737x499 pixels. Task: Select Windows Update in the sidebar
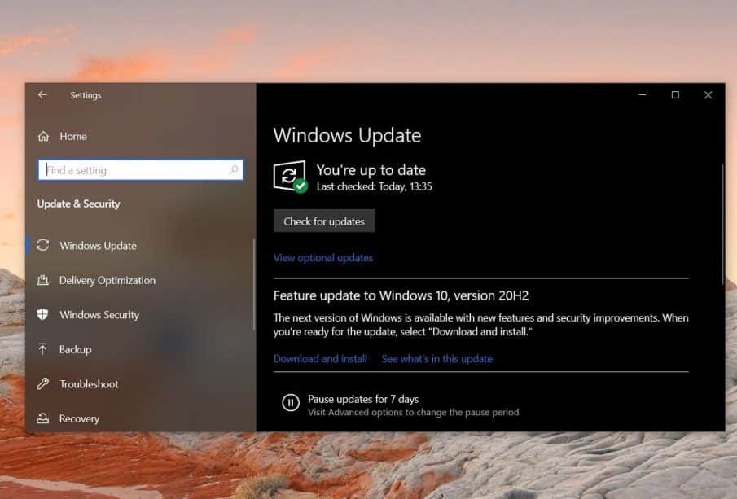[98, 246]
